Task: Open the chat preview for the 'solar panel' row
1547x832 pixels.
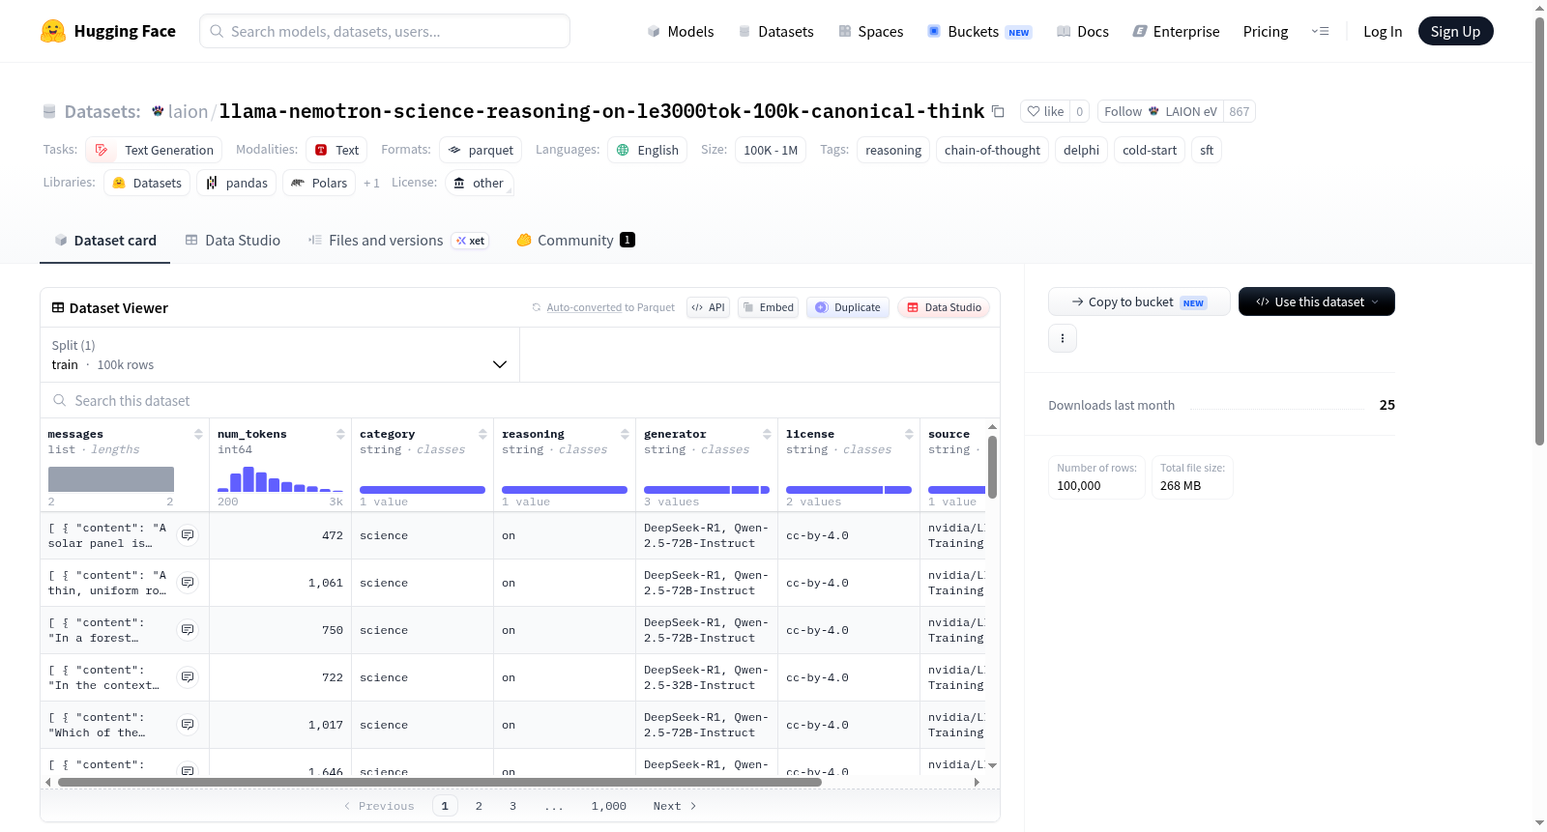Action: (189, 535)
